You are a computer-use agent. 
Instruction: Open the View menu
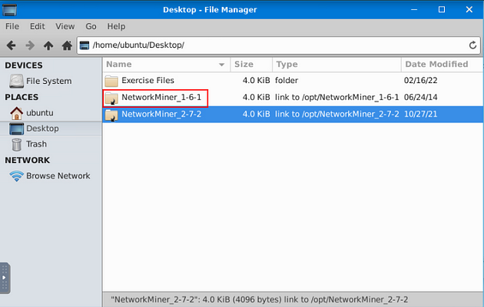coord(65,27)
